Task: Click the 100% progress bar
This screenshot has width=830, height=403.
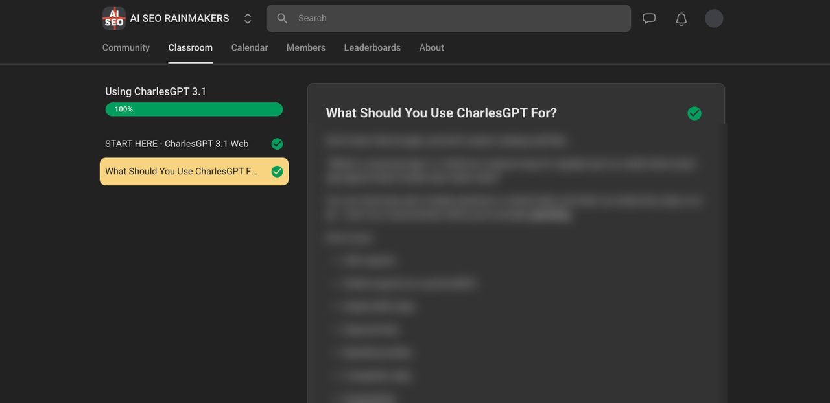Action: click(194, 109)
